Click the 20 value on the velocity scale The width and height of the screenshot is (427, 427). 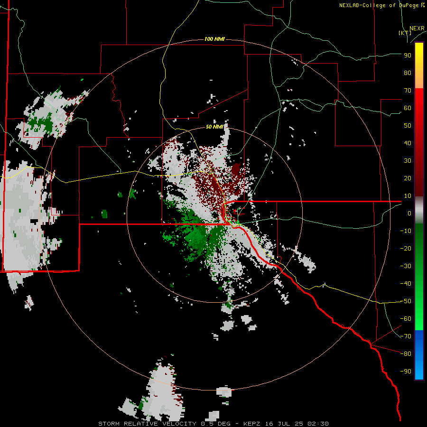408,178
